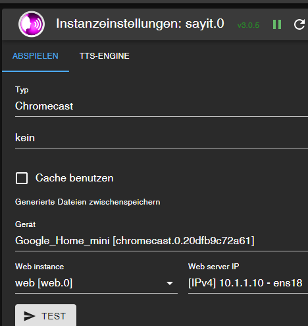Click the TEST button

point(45,315)
